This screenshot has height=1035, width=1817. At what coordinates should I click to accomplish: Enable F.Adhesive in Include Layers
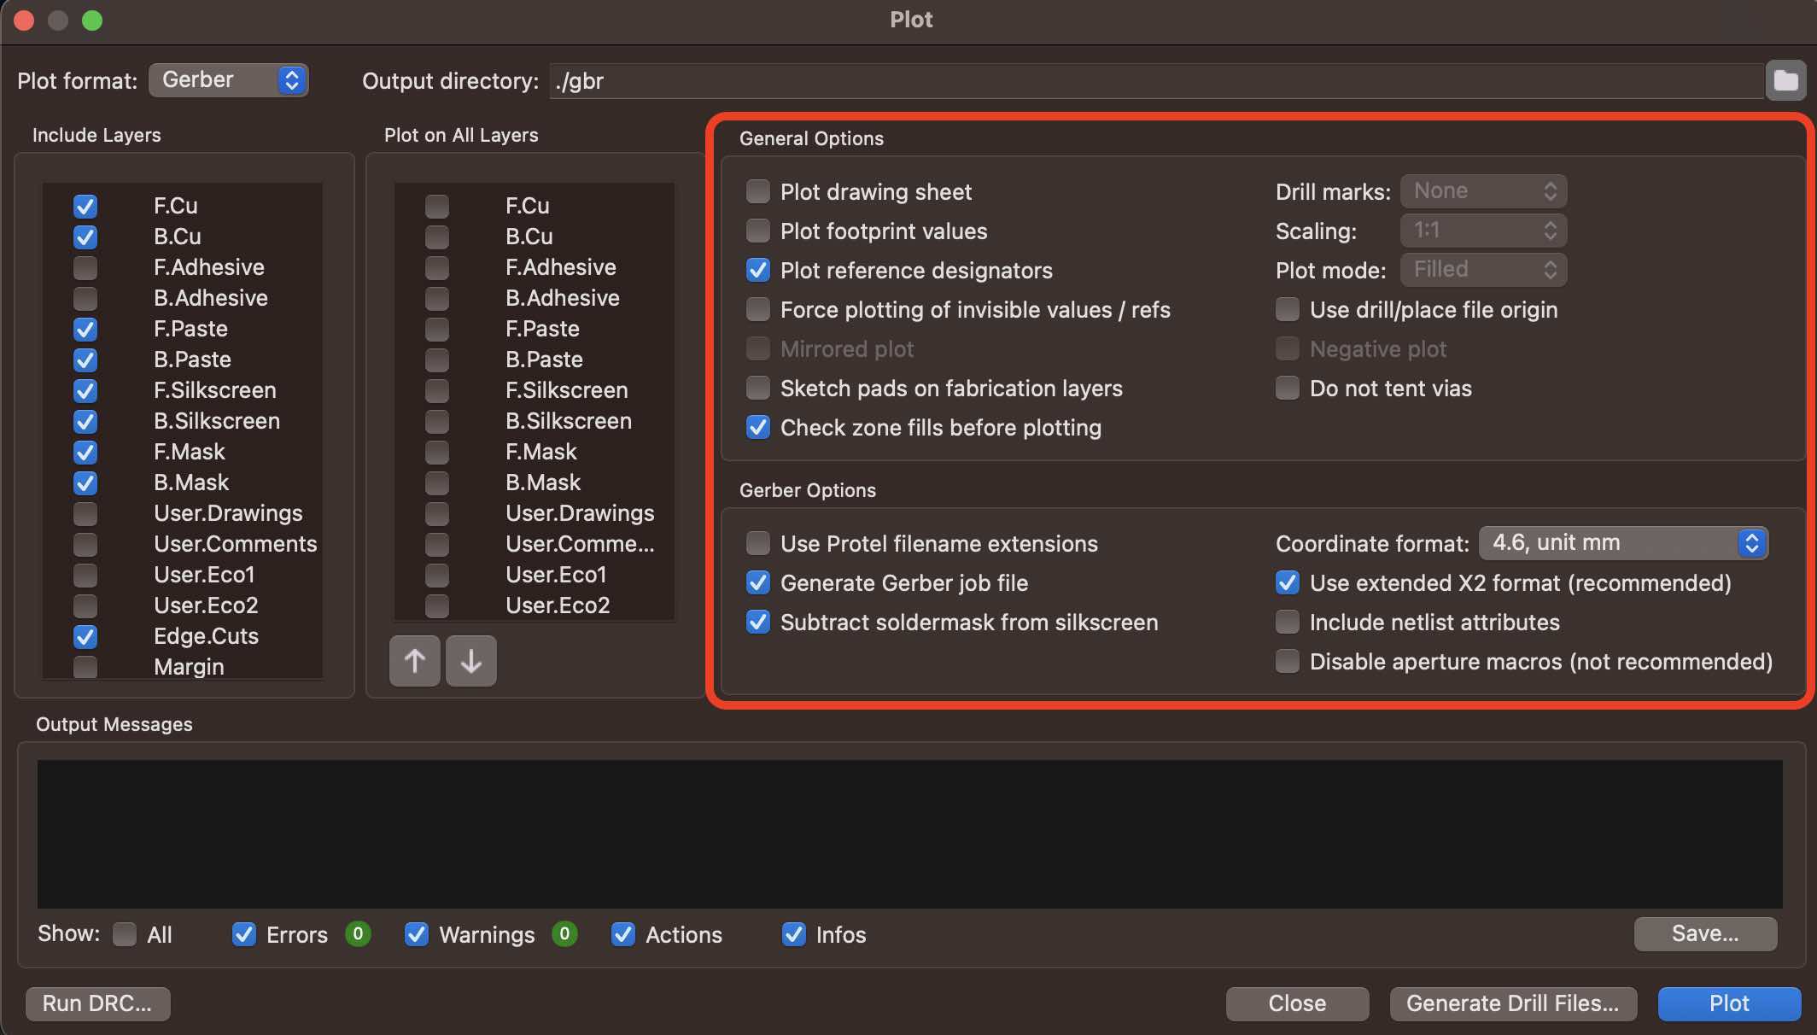(85, 267)
